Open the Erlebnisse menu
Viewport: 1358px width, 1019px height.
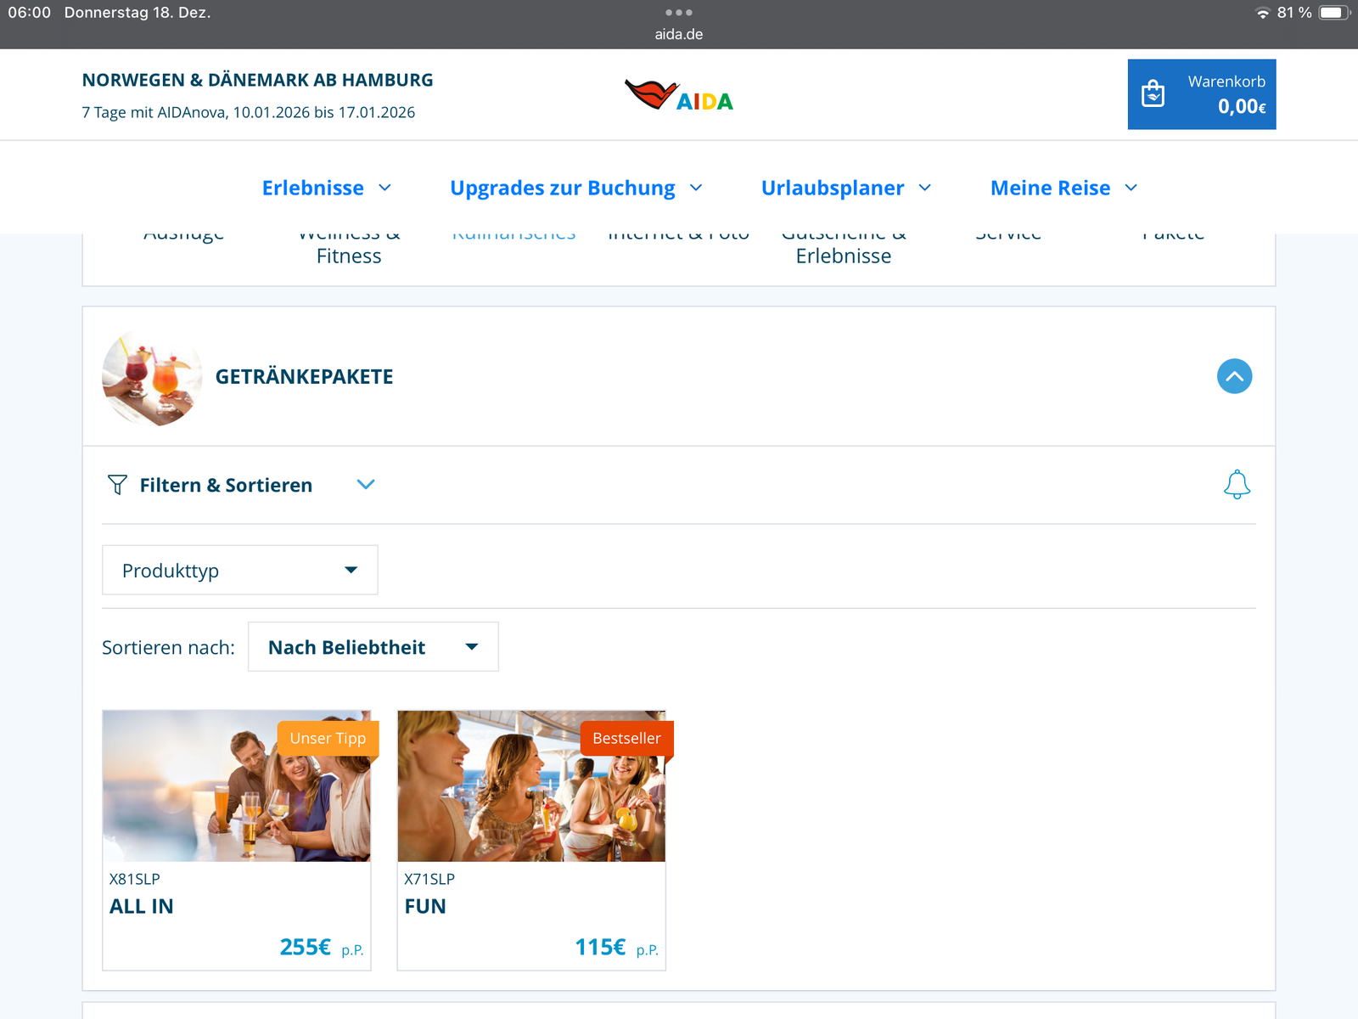(x=326, y=188)
